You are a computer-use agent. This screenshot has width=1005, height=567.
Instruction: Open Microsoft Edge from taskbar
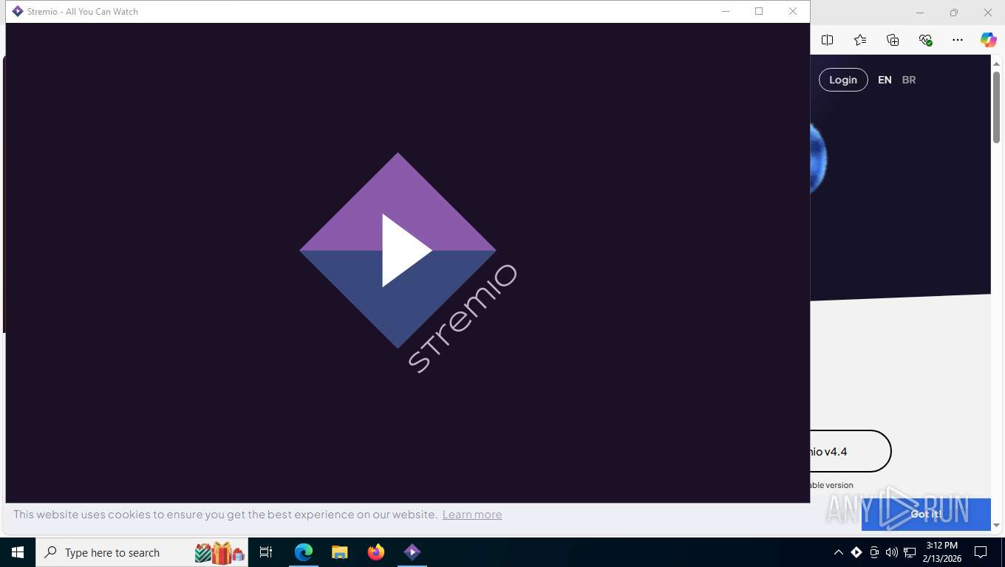(x=304, y=552)
